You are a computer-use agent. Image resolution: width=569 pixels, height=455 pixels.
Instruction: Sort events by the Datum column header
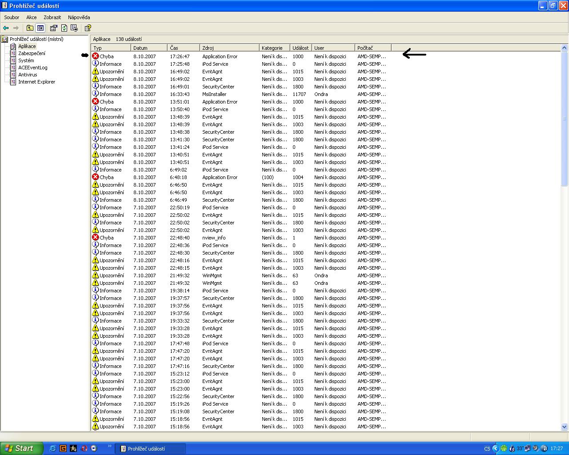[x=149, y=48]
